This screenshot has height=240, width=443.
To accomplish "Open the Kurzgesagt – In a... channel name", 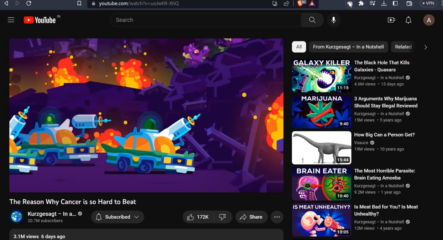I will click(52, 214).
